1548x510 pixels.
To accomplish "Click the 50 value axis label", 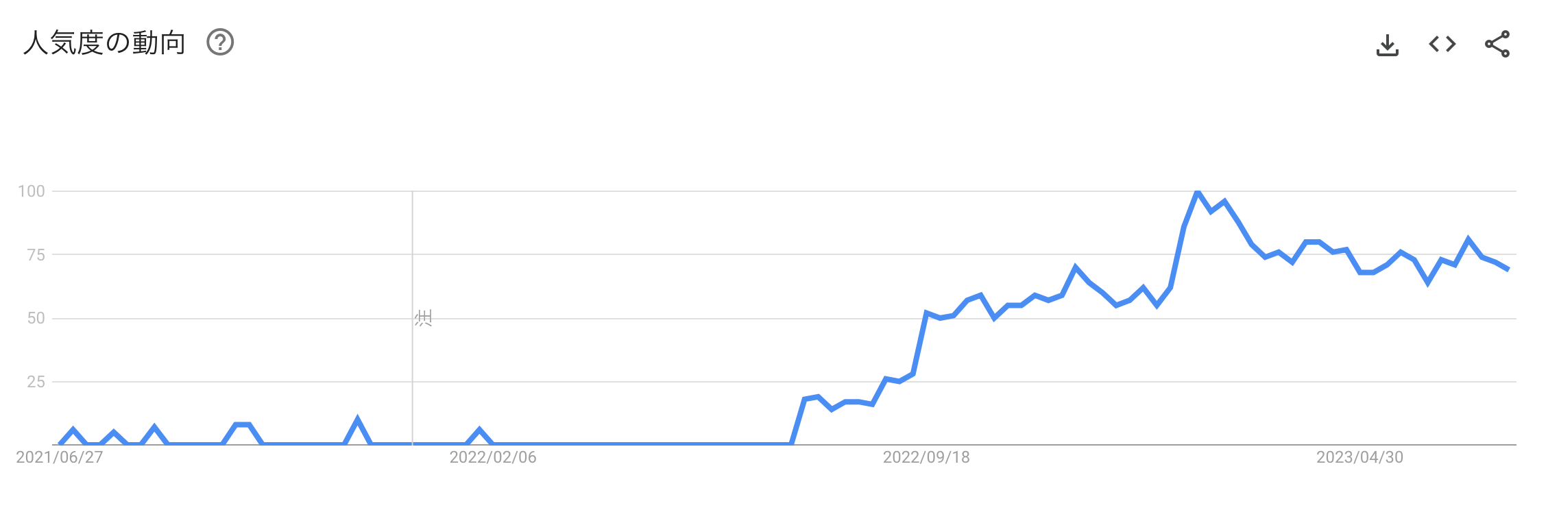I will [x=36, y=318].
